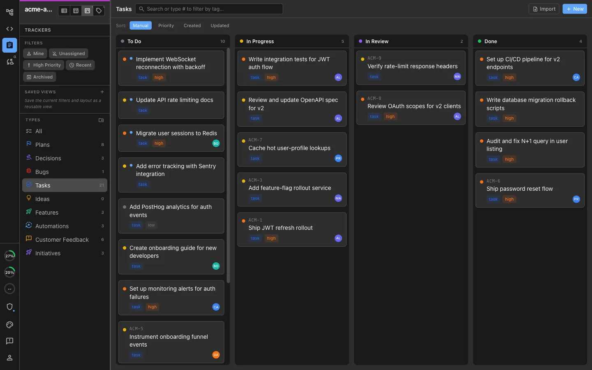Click the AL avatar on Review OAuth scopes card

(457, 116)
